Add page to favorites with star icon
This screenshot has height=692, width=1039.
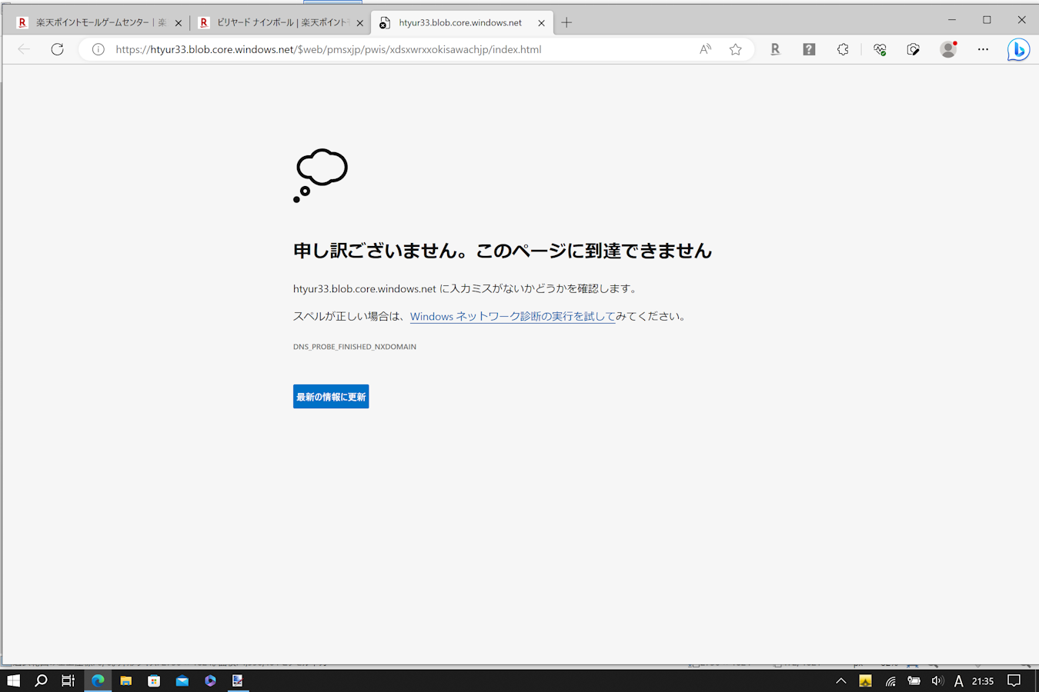(736, 49)
